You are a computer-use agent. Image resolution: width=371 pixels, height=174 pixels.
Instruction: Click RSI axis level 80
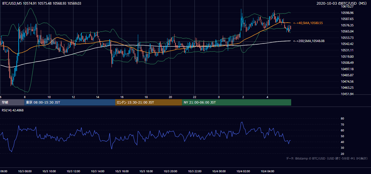(342, 119)
